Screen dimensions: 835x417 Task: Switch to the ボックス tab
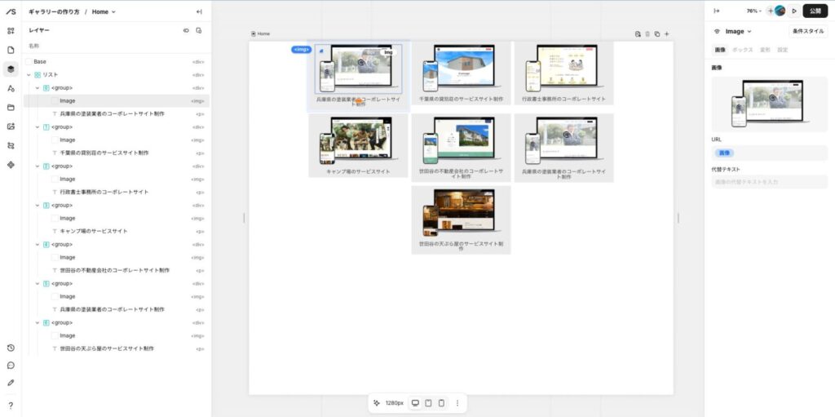point(742,50)
